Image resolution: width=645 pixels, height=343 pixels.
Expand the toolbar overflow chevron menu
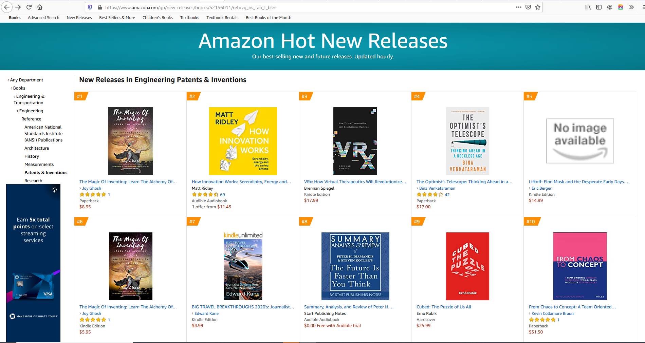pos(631,7)
